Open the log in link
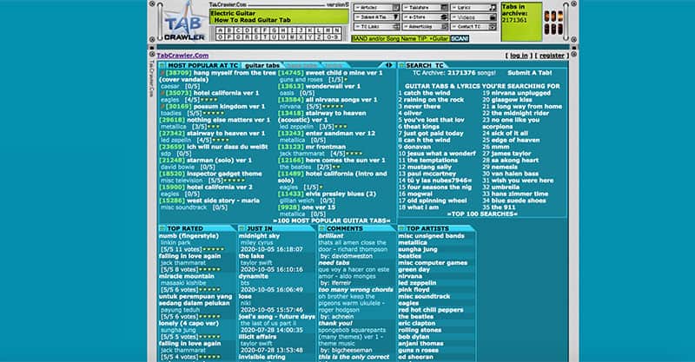 (519, 56)
